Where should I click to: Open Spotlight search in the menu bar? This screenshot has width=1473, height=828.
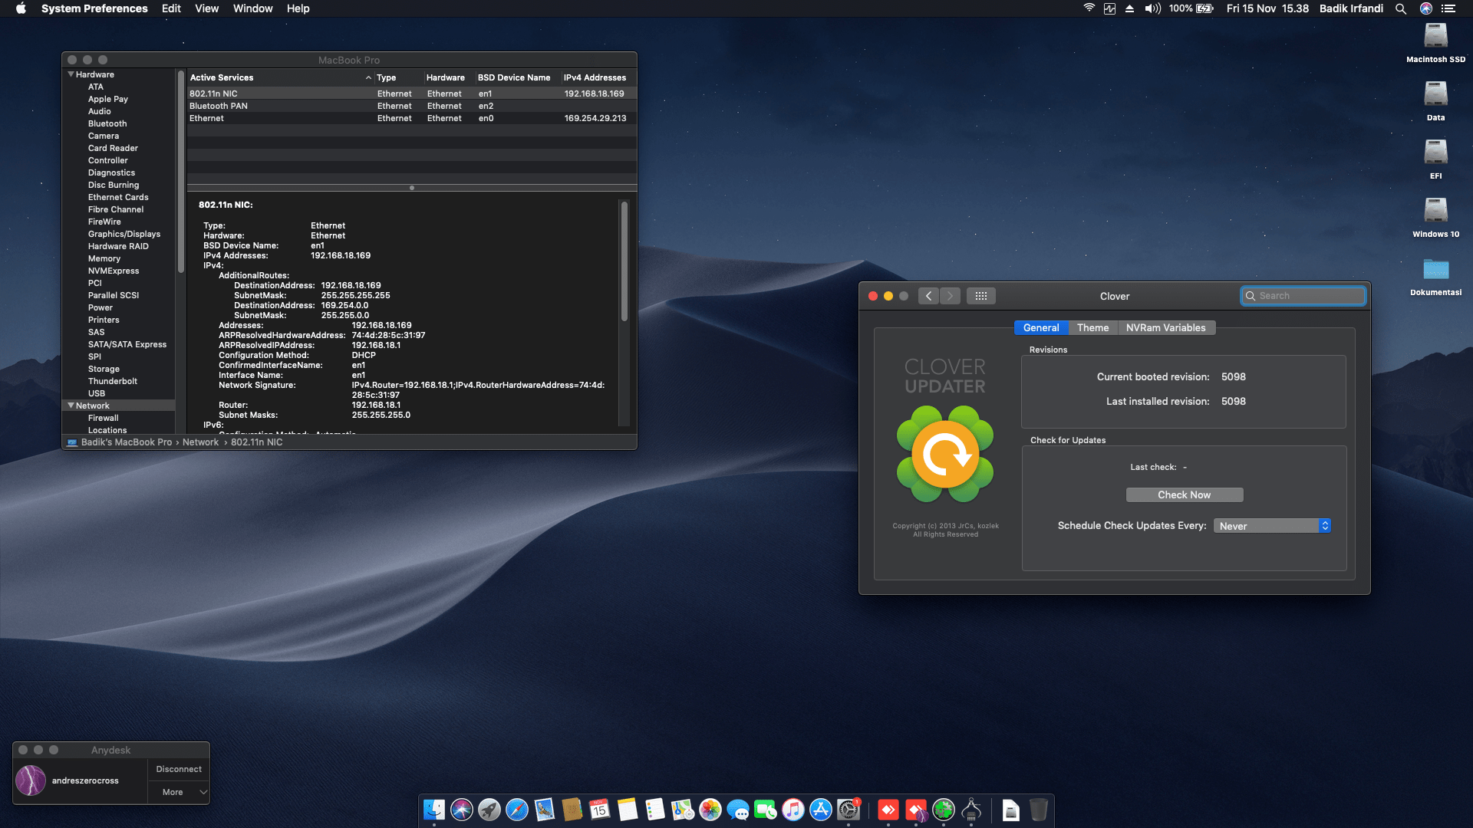(1400, 8)
